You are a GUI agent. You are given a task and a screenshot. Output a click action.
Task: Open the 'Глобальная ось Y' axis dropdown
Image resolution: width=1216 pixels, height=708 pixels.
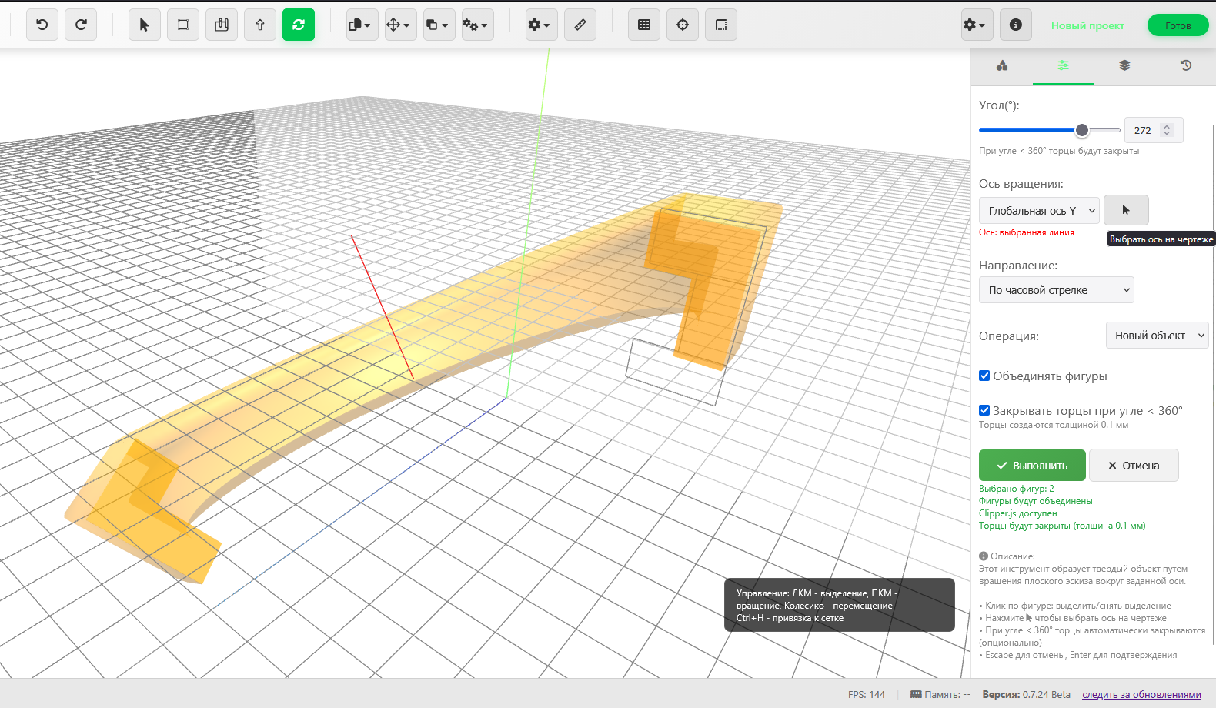pos(1038,211)
